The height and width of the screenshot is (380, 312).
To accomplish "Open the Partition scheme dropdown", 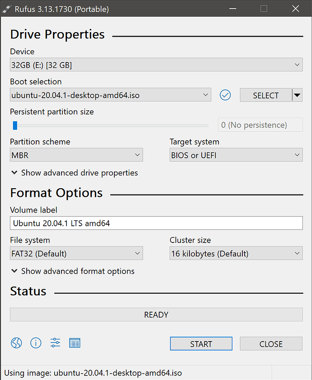I will pyautogui.click(x=137, y=155).
